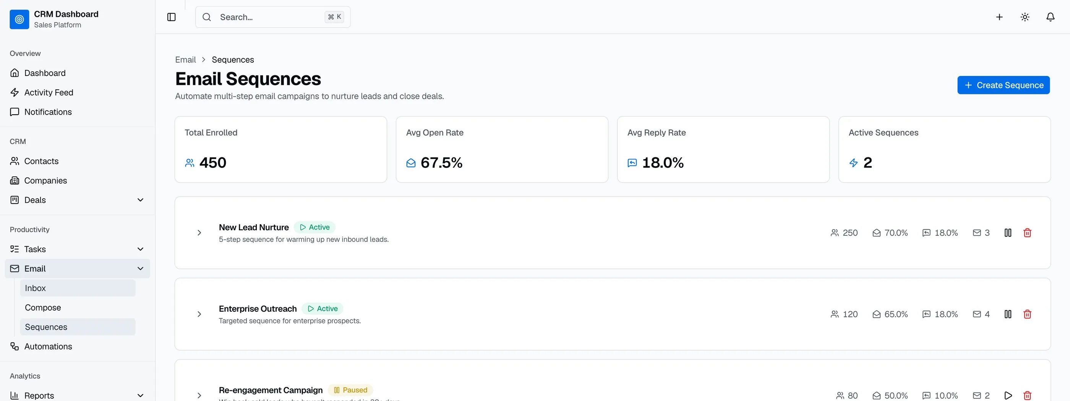
Task: Collapse the Email menu chevron
Action: coord(140,268)
